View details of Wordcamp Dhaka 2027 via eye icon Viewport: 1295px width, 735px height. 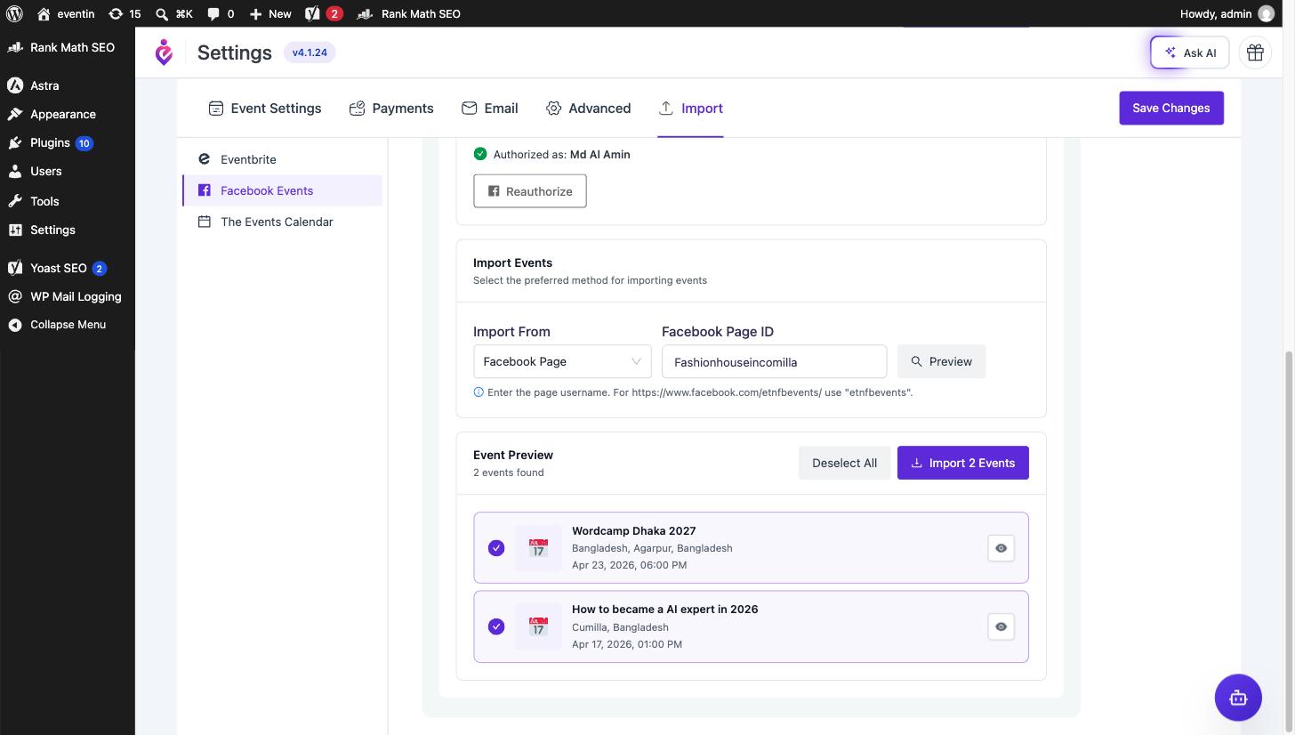tap(1001, 548)
